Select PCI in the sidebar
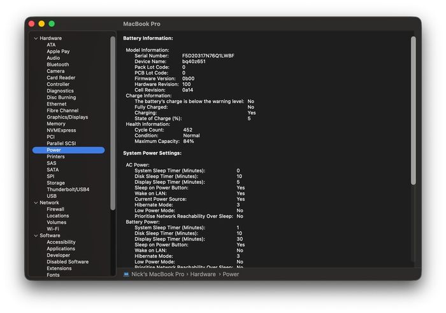The height and width of the screenshot is (313, 446). (x=50, y=137)
